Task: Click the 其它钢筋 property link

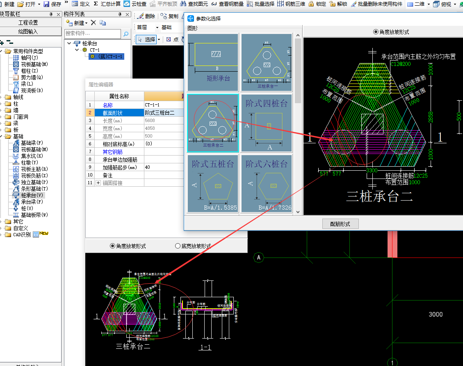Action: pyautogui.click(x=112, y=152)
